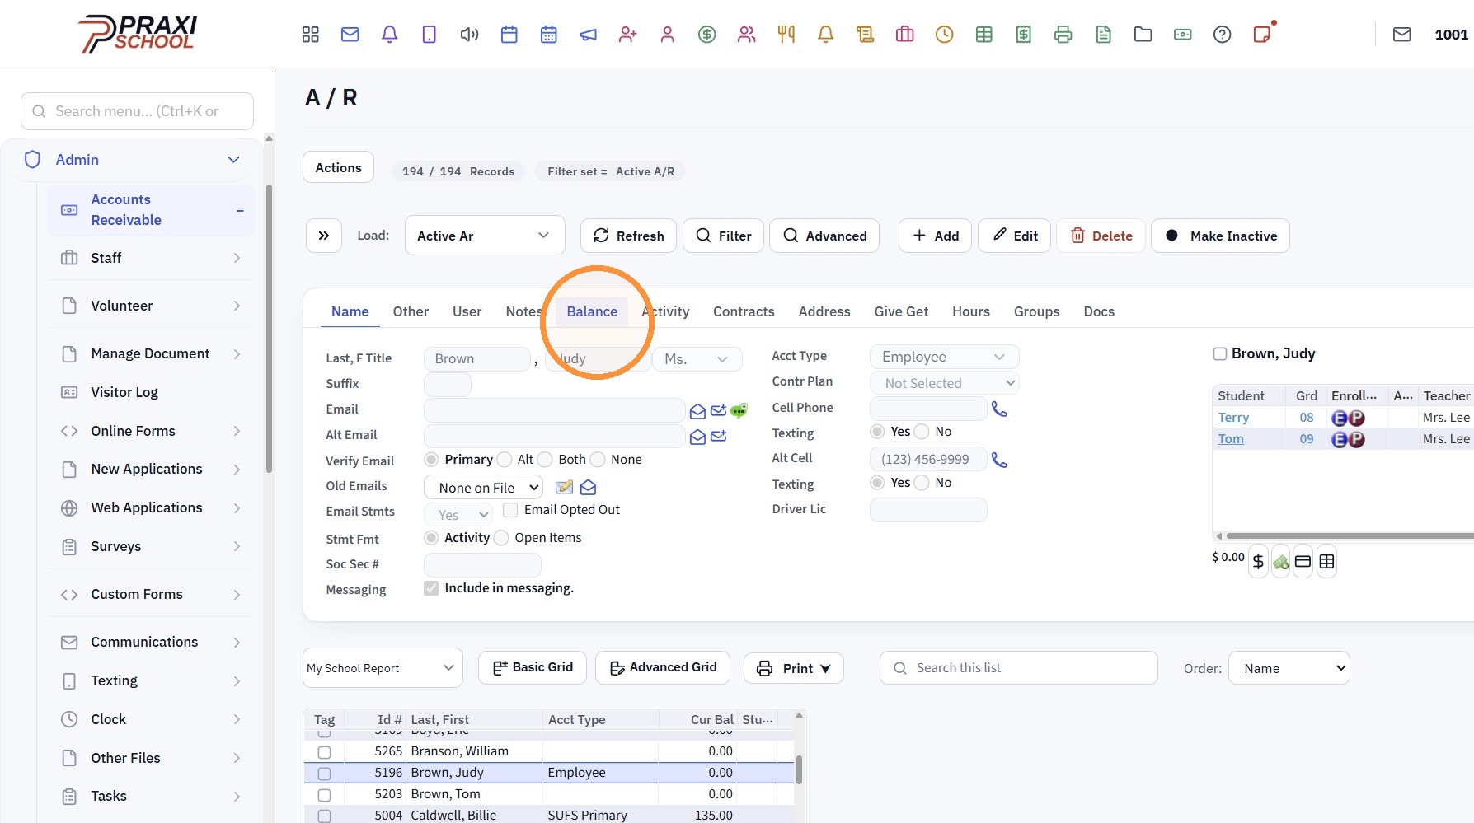Tick the checkbox for Branson, William row

click(x=324, y=752)
